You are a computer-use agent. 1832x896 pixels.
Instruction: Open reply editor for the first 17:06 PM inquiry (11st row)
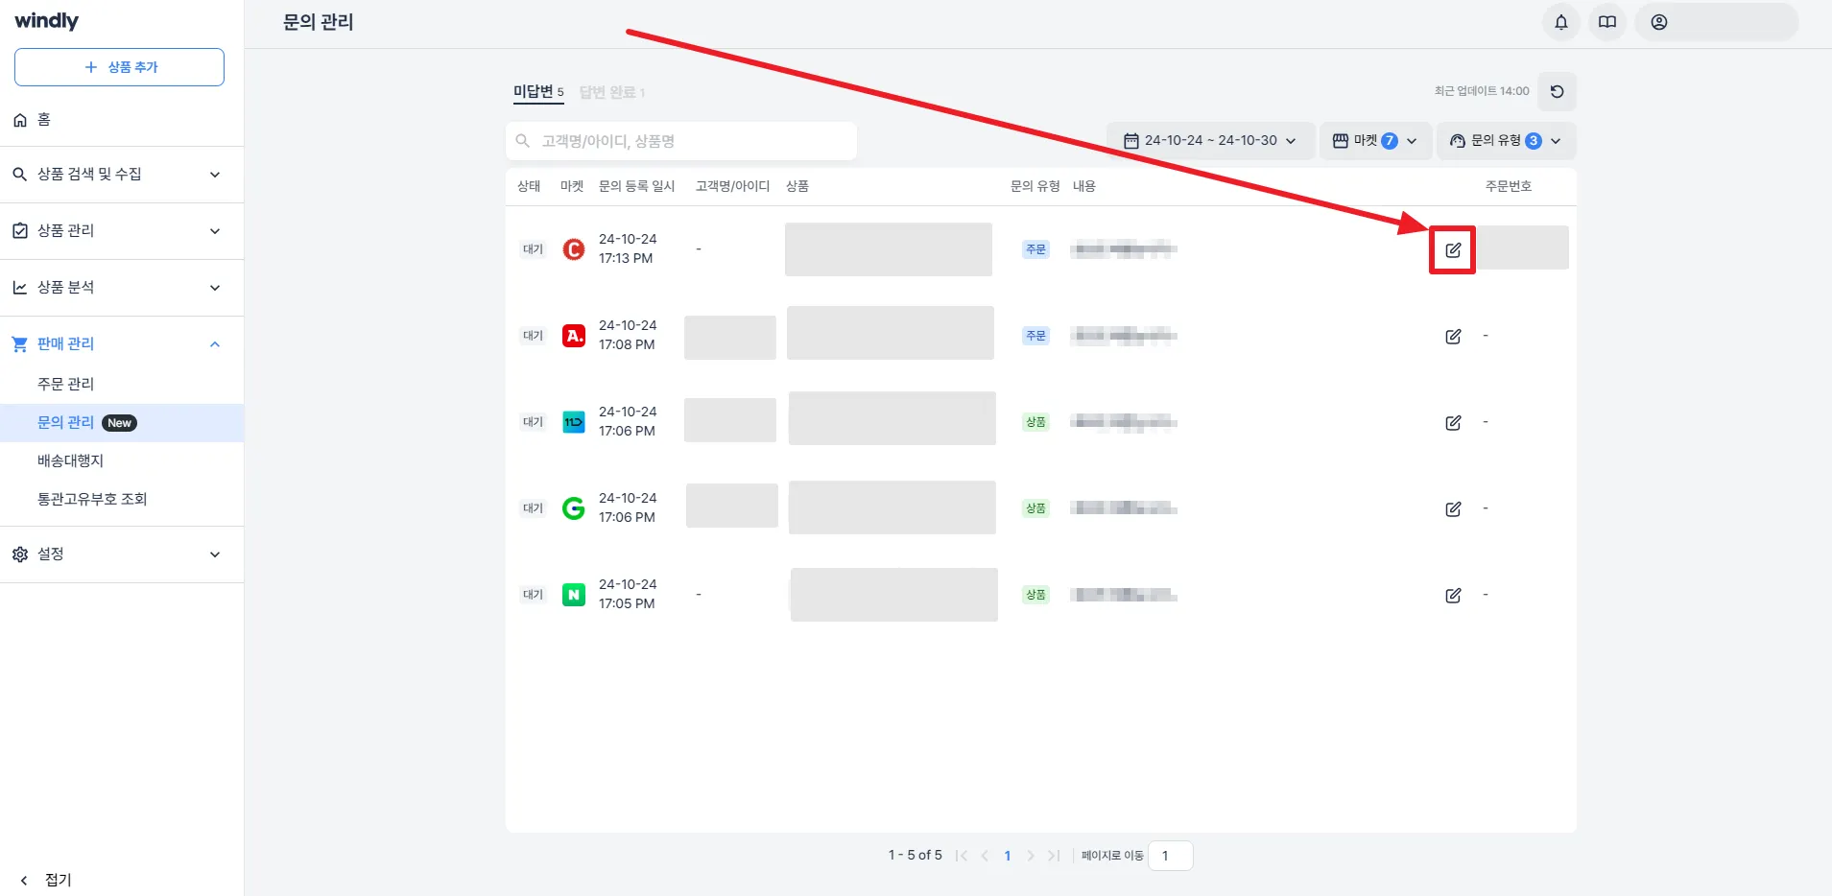1453,423
